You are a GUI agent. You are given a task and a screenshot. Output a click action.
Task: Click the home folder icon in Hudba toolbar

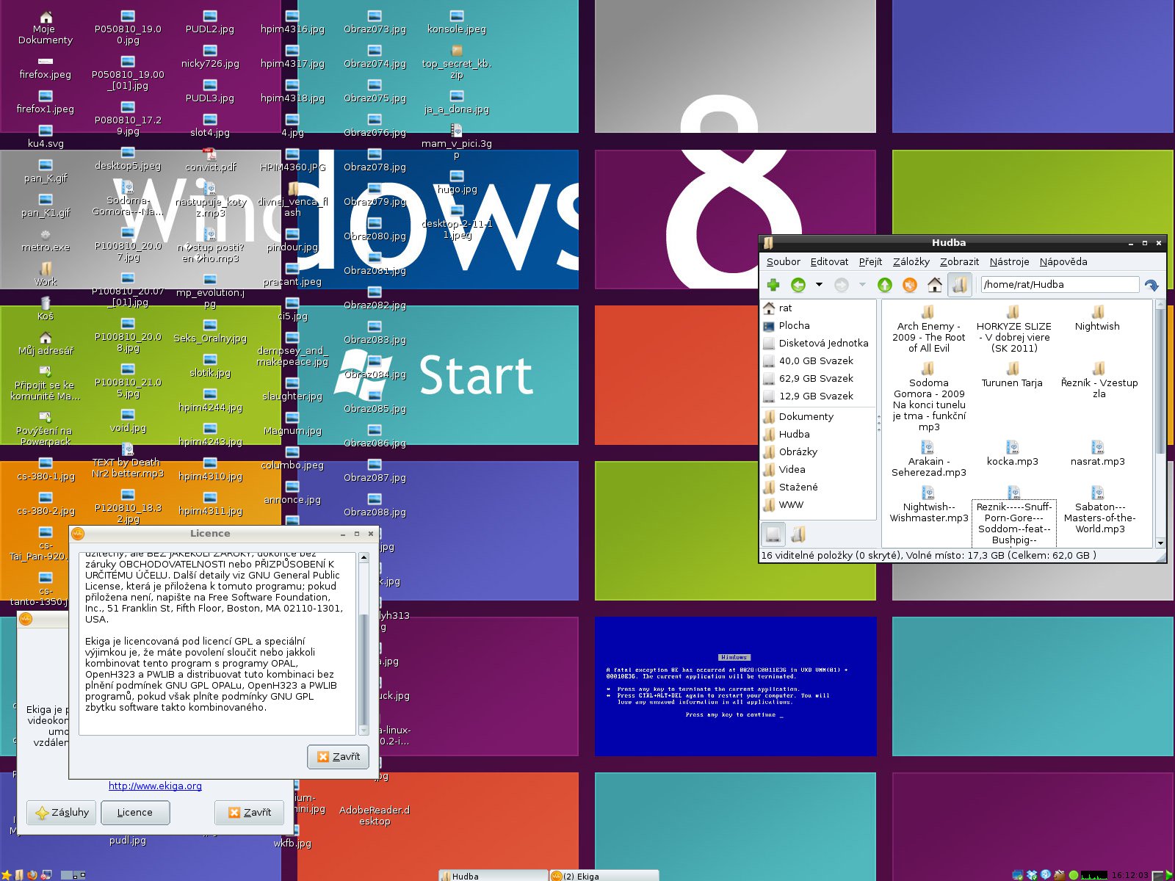tap(935, 285)
